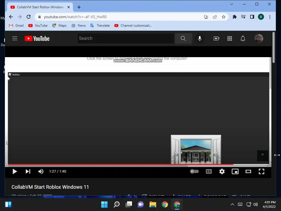Click the page vertical scrollbar
This screenshot has width=281, height=211.
point(274,48)
